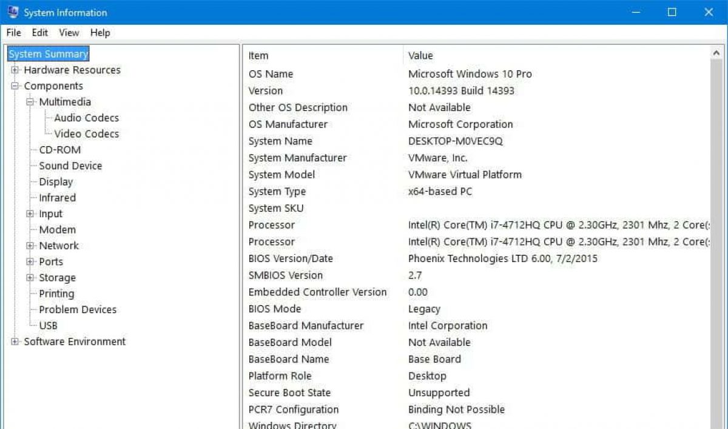Select the BIOS Version/Date row
The width and height of the screenshot is (728, 429).
click(291, 258)
